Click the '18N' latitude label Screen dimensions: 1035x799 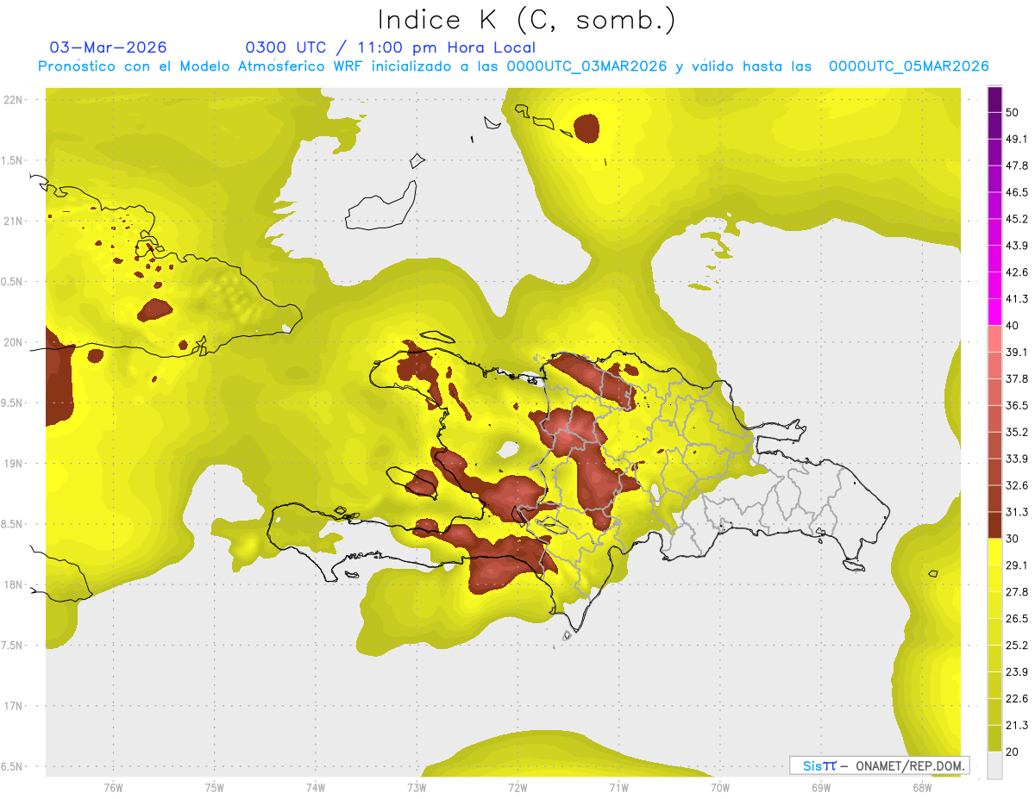13,584
